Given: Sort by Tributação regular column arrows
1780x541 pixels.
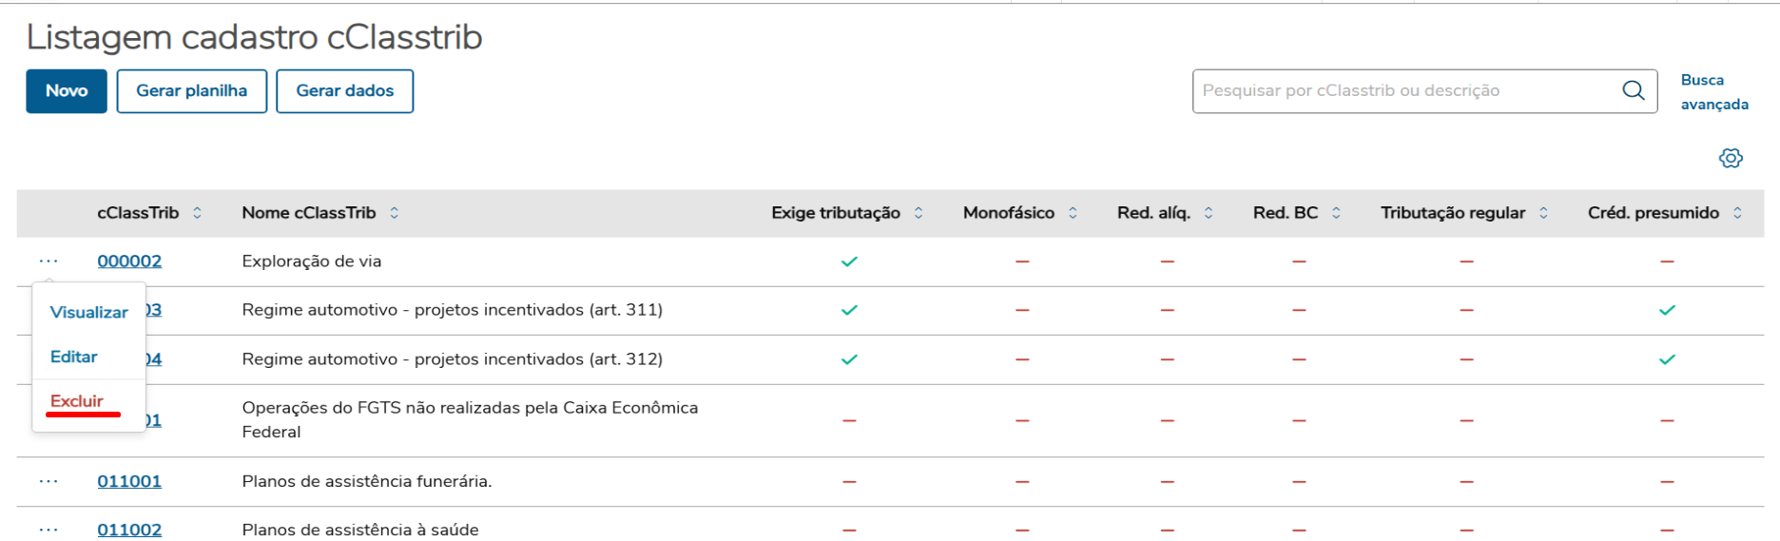Looking at the screenshot, I should pos(1543,213).
